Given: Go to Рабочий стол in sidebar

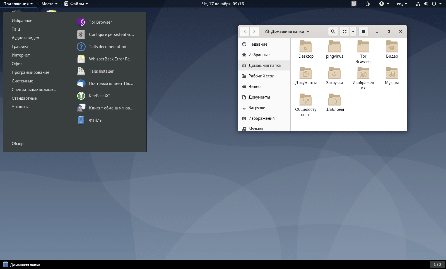Looking at the screenshot, I should [x=264, y=76].
